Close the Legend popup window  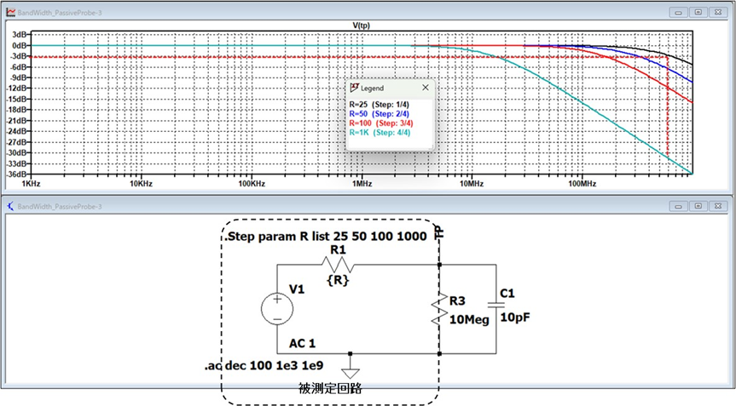coord(425,88)
